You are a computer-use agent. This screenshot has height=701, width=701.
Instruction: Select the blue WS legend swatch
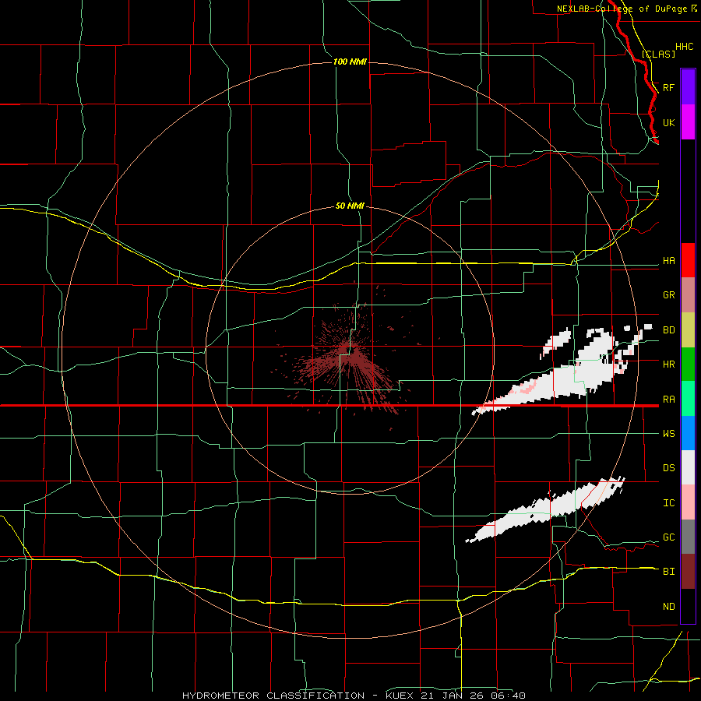tap(688, 433)
